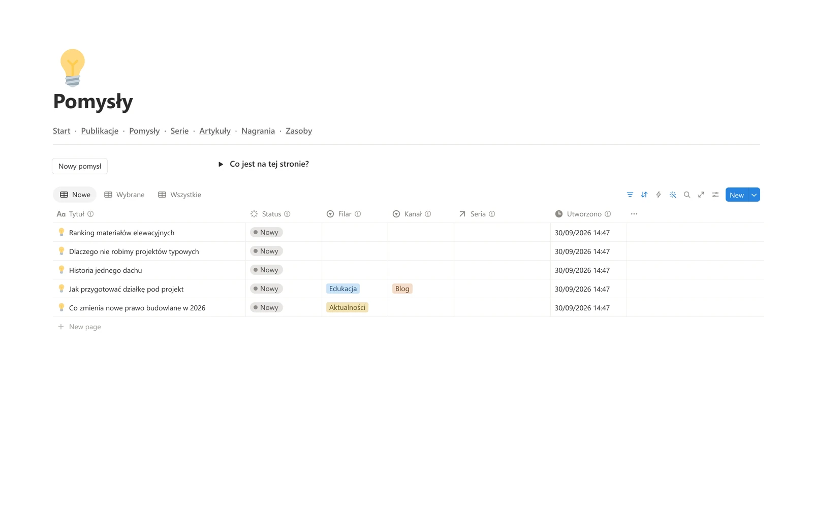Image resolution: width=813 pixels, height=508 pixels.
Task: Switch to the Nowe view tab
Action: [75, 195]
